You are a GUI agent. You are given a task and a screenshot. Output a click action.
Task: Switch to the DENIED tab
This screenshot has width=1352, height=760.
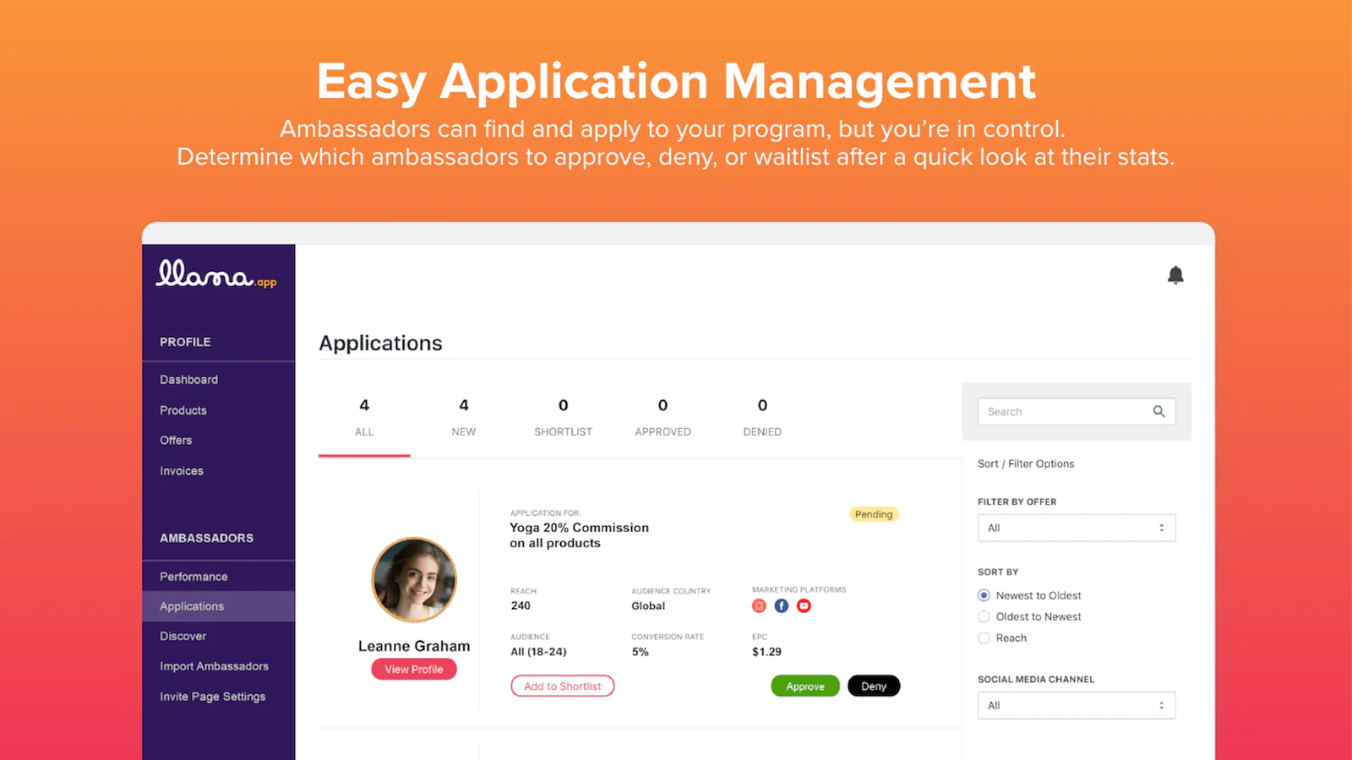[762, 418]
